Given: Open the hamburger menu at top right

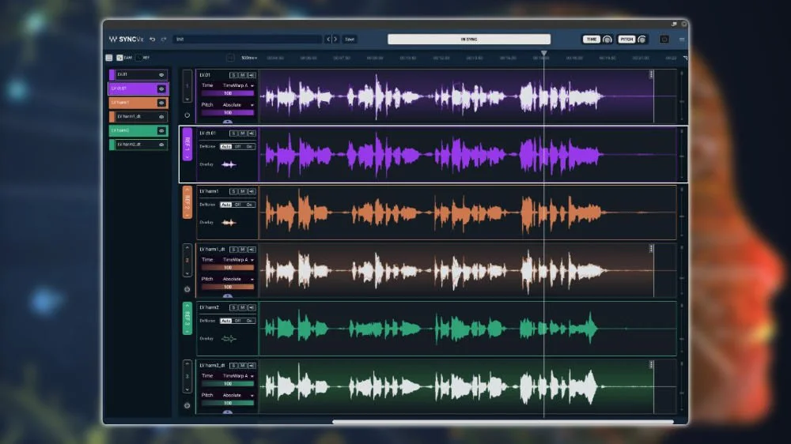Looking at the screenshot, I should pos(682,40).
